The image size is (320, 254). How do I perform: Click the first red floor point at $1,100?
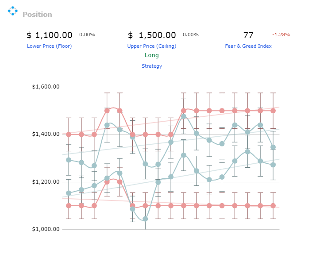(69, 206)
